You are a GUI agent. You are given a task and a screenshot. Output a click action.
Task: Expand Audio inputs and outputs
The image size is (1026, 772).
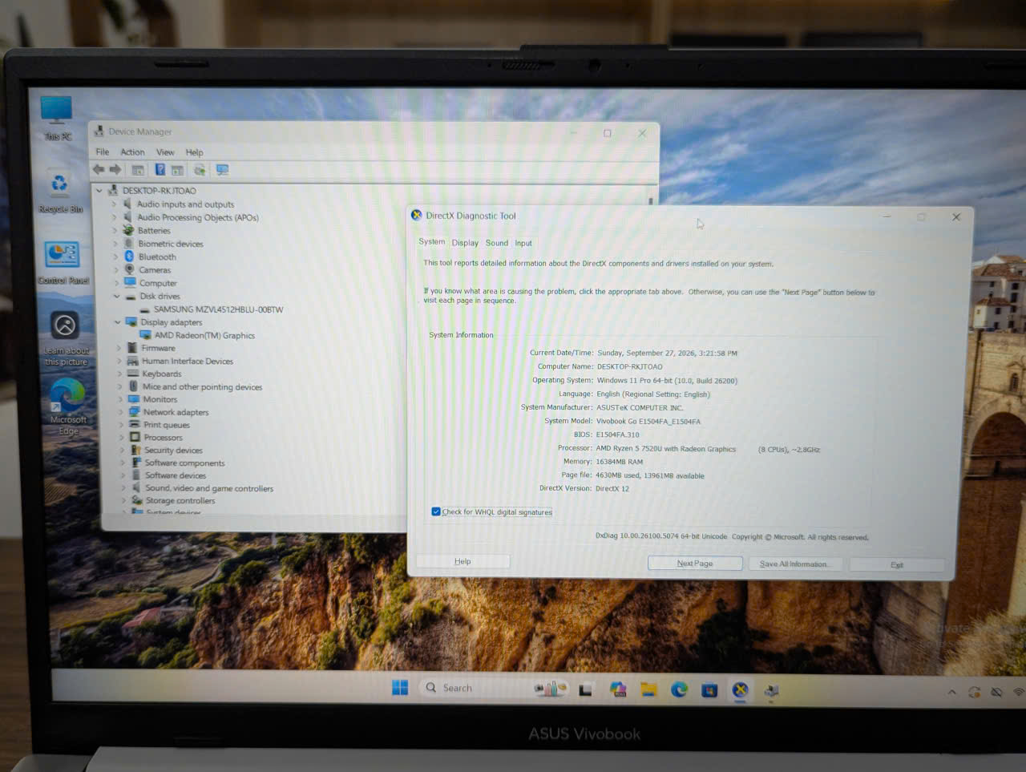[114, 204]
